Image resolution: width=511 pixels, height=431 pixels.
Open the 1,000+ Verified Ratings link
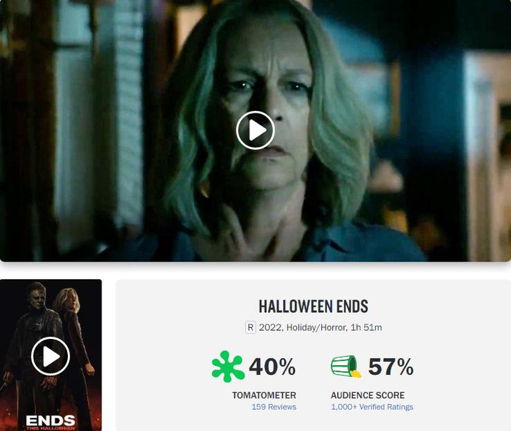[x=372, y=407]
